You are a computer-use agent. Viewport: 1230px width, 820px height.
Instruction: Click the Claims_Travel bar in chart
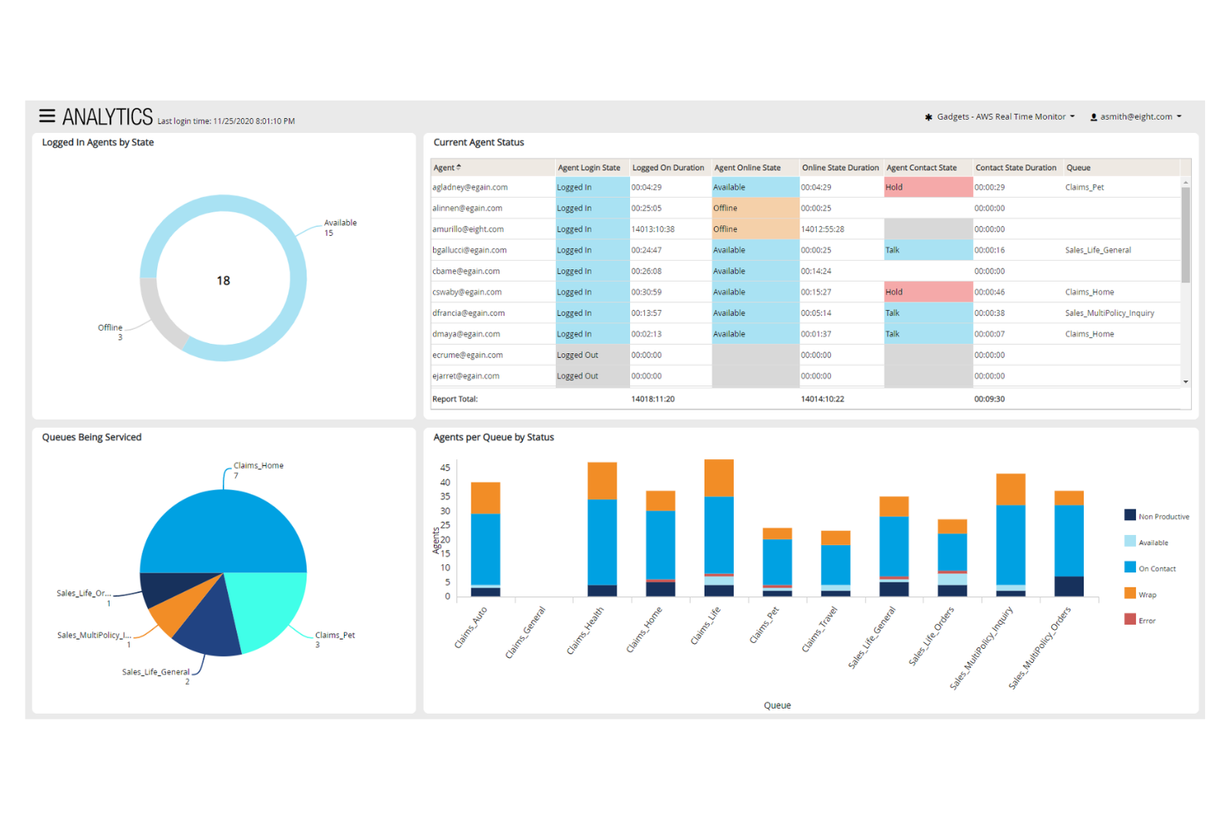tap(836, 563)
